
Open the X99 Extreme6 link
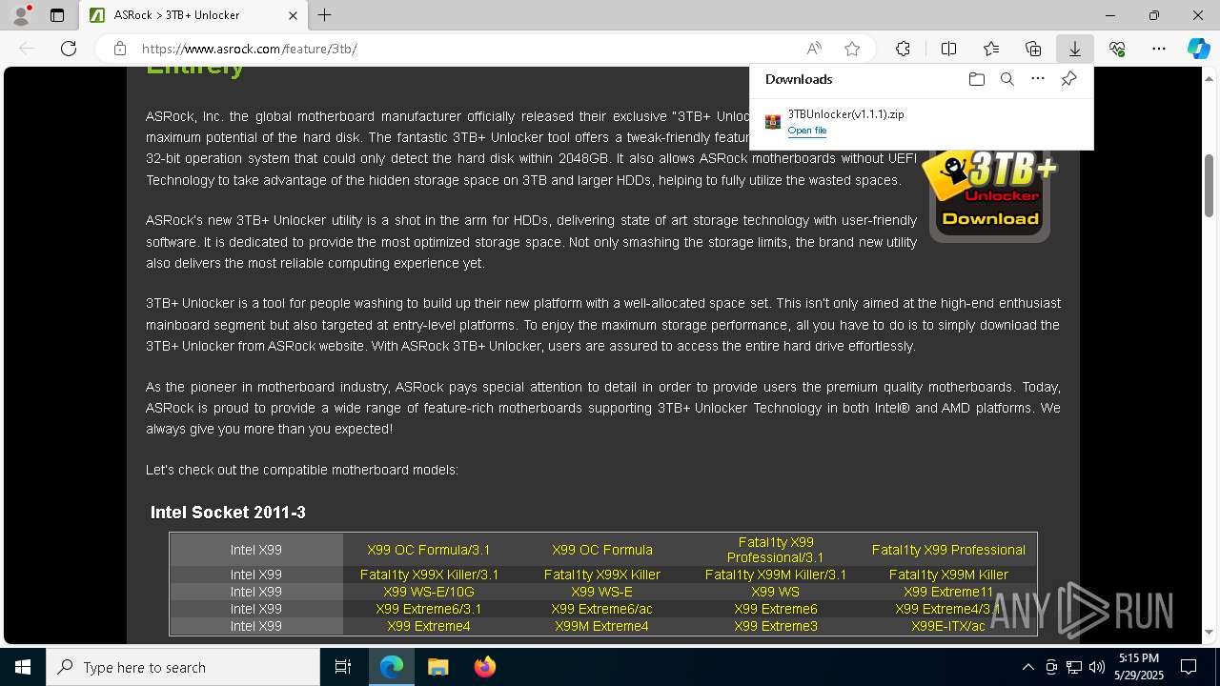point(776,609)
